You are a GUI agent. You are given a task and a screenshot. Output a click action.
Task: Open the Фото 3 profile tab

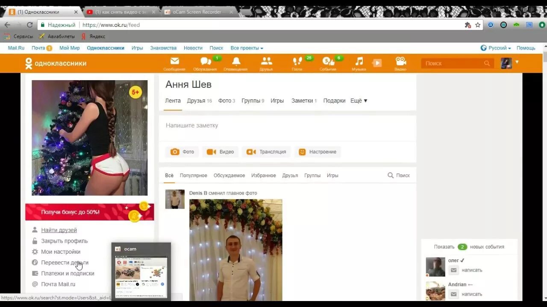pyautogui.click(x=226, y=101)
